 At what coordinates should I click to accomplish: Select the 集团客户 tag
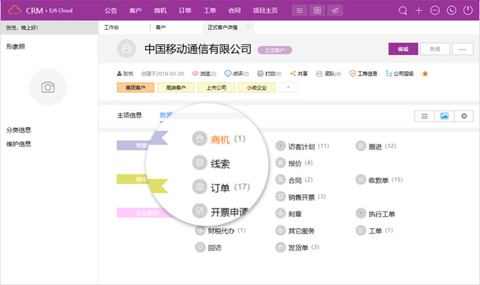[136, 88]
